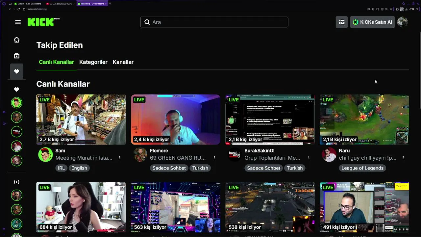421x237 pixels.
Task: Click the KICKs Satın Al button
Action: (x=372, y=22)
